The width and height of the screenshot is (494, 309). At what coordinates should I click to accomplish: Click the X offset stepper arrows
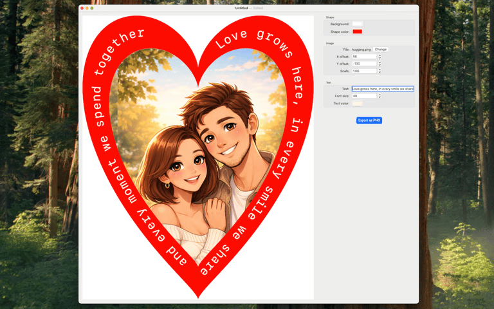(x=380, y=57)
